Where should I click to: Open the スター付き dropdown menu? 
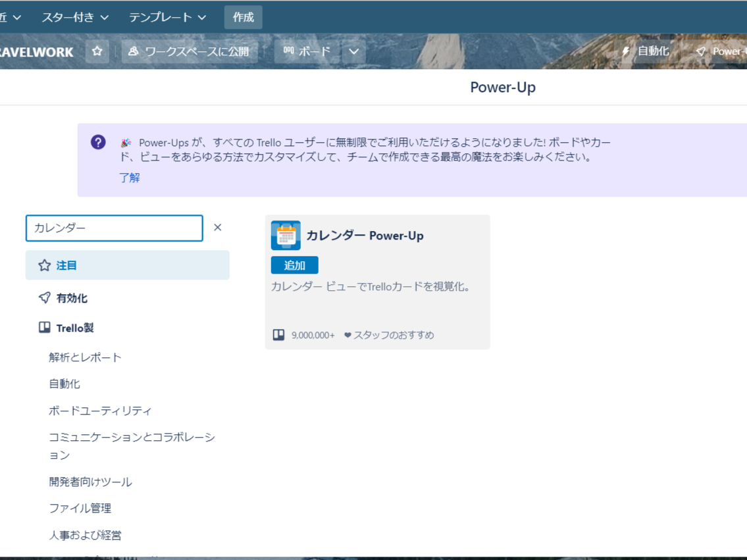[x=75, y=17]
